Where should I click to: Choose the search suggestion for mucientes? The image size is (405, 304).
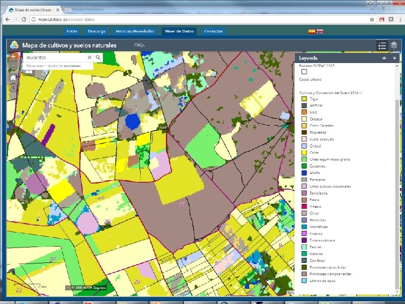(x=53, y=66)
